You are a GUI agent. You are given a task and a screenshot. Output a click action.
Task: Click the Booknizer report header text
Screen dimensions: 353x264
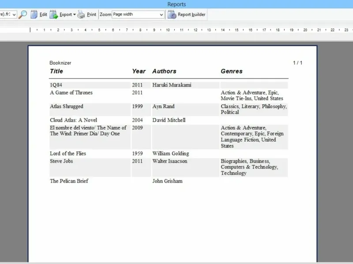point(60,63)
